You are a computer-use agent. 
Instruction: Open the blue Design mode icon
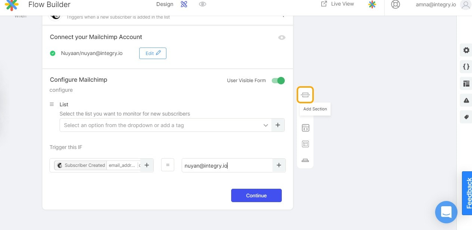pos(184,4)
